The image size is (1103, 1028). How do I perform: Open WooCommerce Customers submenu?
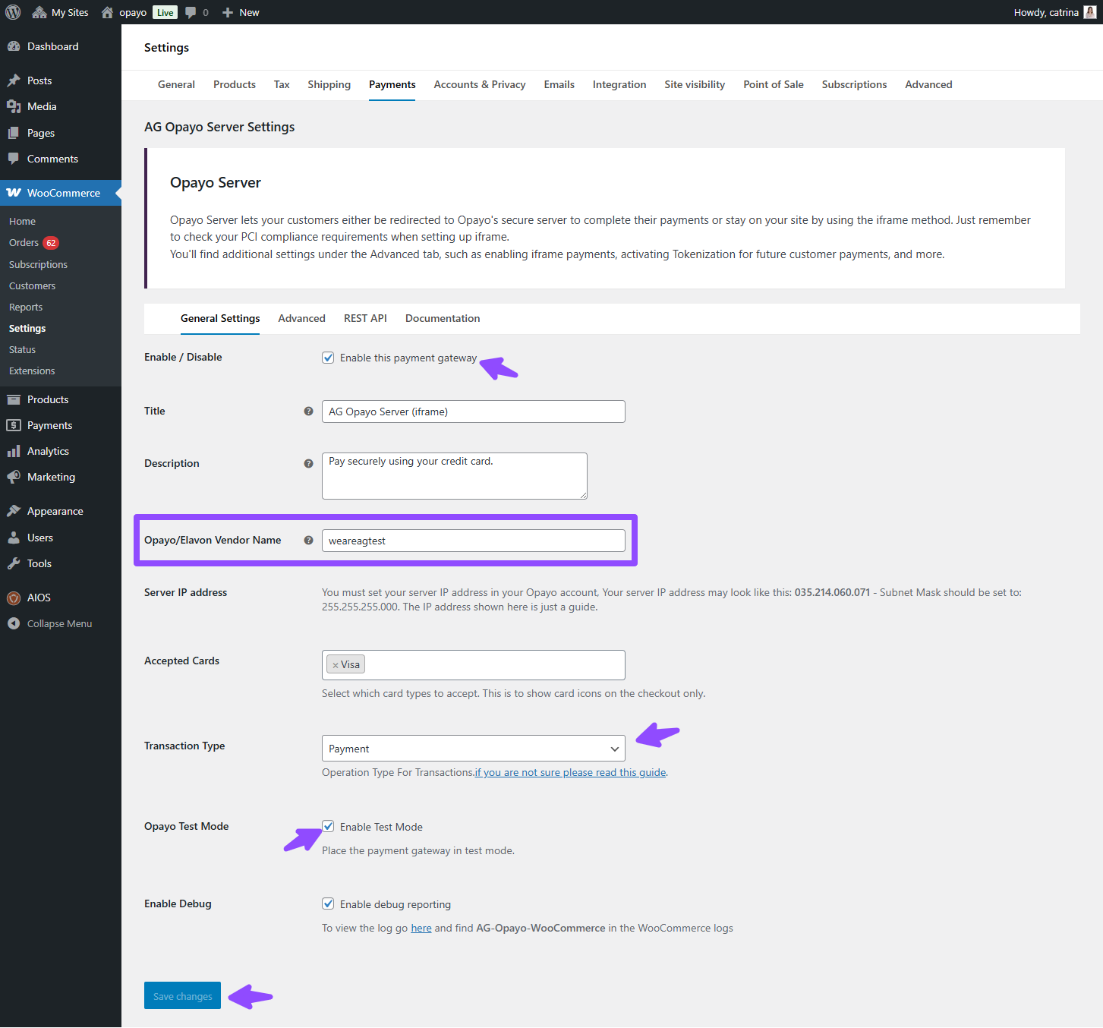click(32, 285)
